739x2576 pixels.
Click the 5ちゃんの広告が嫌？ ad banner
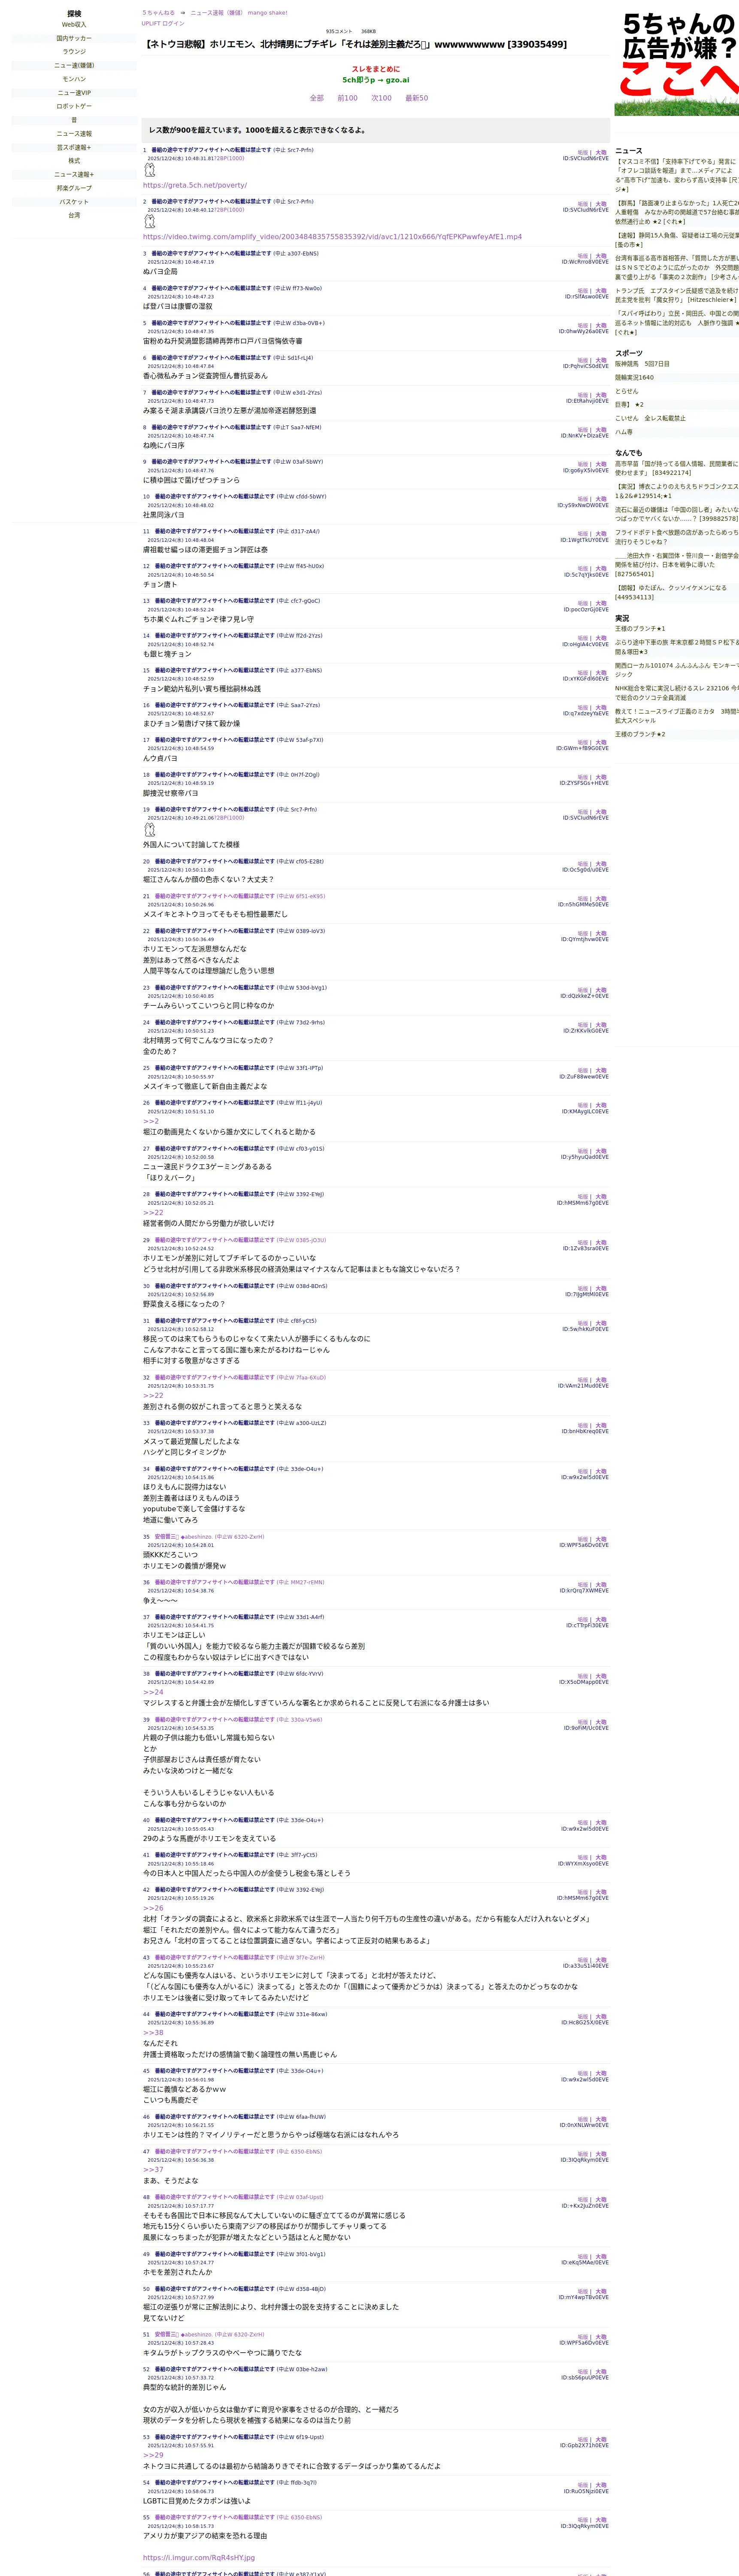[x=677, y=63]
